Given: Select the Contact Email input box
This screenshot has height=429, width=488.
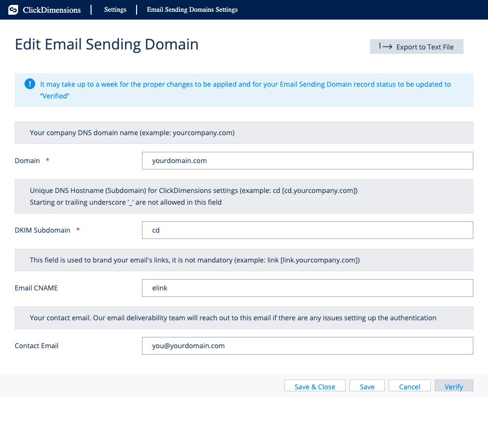Looking at the screenshot, I should click(307, 346).
